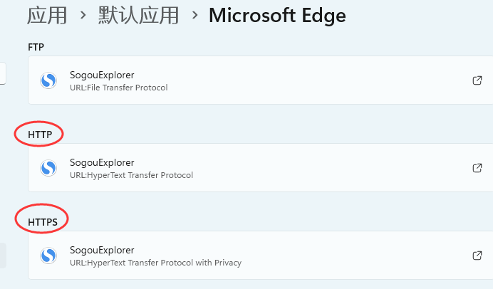Click URL:File Transfer Protocol description

tap(118, 88)
